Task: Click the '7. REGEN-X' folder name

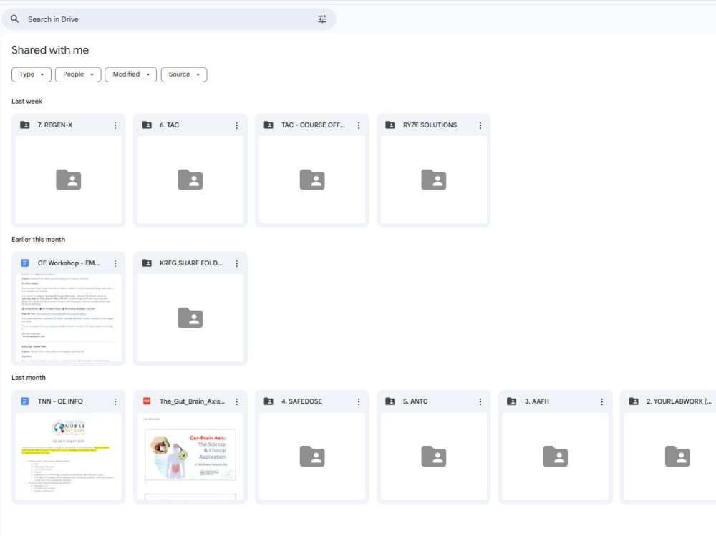Action: [55, 125]
